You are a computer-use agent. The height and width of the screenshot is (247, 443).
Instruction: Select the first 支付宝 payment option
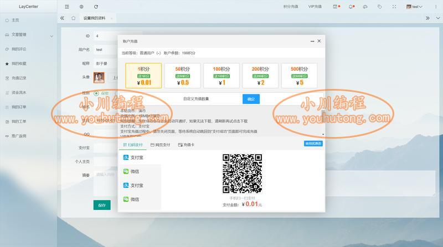point(140,157)
